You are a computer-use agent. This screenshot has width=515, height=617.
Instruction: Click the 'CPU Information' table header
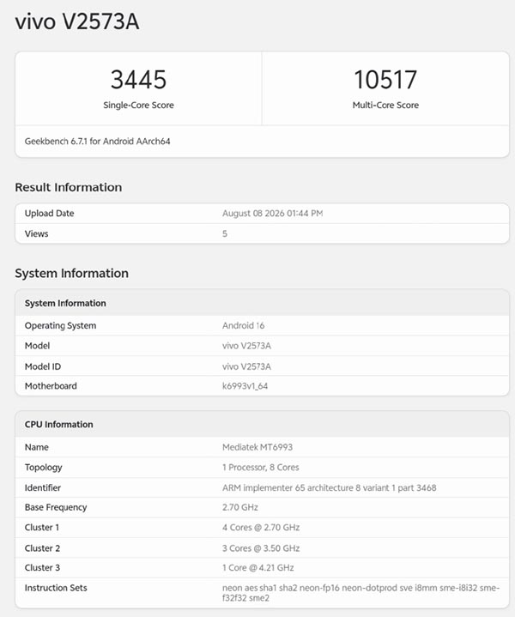coord(59,424)
